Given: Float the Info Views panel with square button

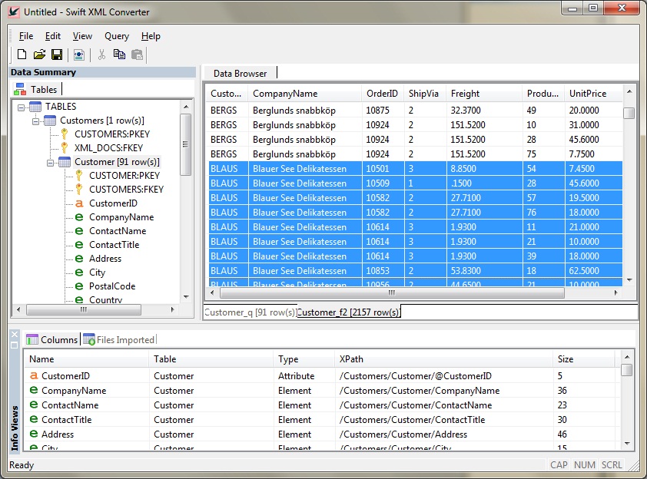Looking at the screenshot, I should pos(15,345).
